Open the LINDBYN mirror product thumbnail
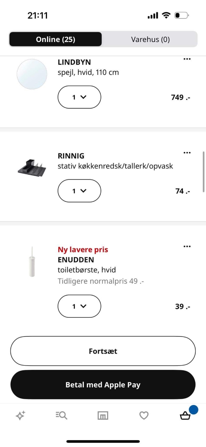 [32, 74]
